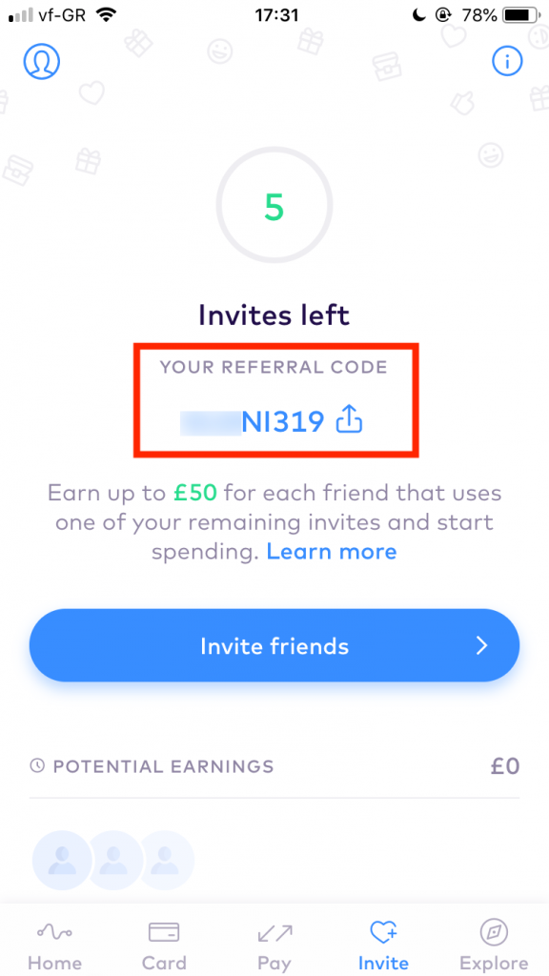549x976 pixels.
Task: Expand the POTENTIAL EARNINGS row
Action: [x=274, y=765]
